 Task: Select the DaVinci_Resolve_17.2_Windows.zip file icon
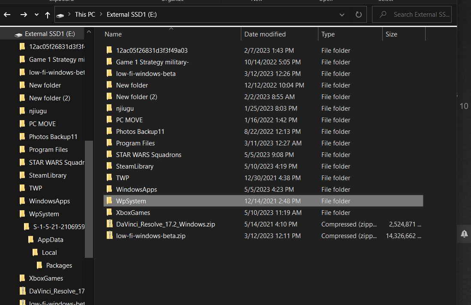click(110, 224)
